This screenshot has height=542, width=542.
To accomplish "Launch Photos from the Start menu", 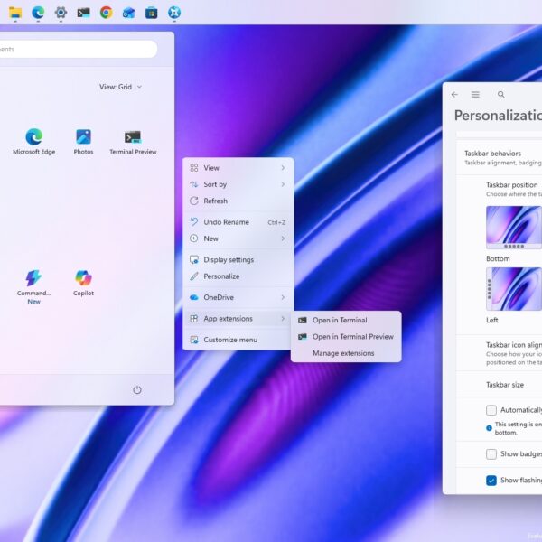I will [83, 141].
